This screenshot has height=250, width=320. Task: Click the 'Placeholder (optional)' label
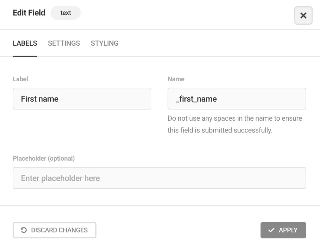(x=44, y=158)
